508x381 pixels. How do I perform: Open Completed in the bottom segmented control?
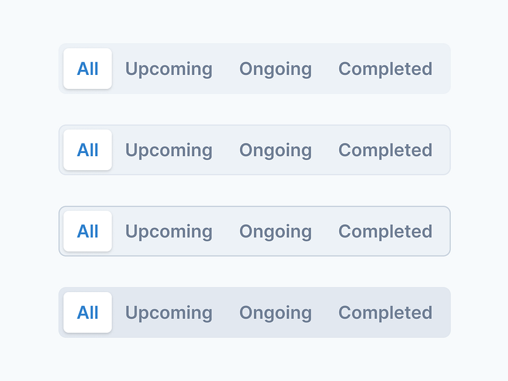(x=385, y=312)
